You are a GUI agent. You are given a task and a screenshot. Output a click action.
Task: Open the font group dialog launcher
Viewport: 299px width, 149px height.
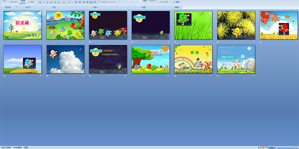[72, 7]
